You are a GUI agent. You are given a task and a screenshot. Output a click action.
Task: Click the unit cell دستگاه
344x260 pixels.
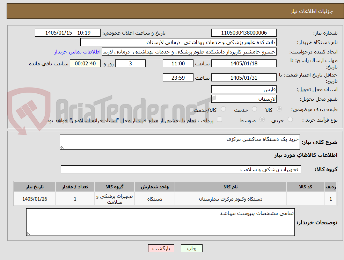coord(155,199)
